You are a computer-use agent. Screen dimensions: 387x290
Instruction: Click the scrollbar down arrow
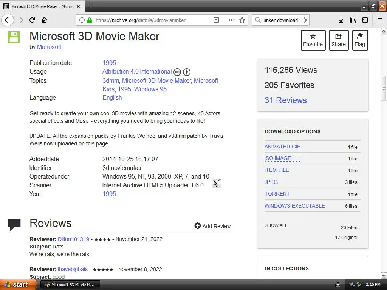point(384,275)
